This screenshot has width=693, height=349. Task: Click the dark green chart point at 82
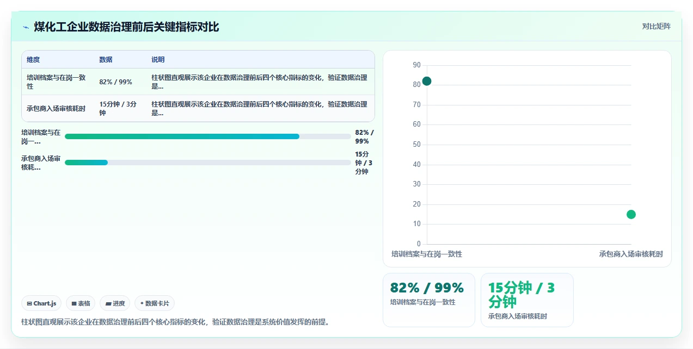pyautogui.click(x=427, y=81)
